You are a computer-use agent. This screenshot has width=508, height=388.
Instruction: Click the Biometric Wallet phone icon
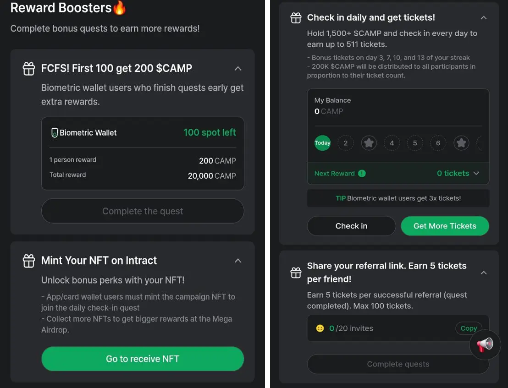click(55, 133)
